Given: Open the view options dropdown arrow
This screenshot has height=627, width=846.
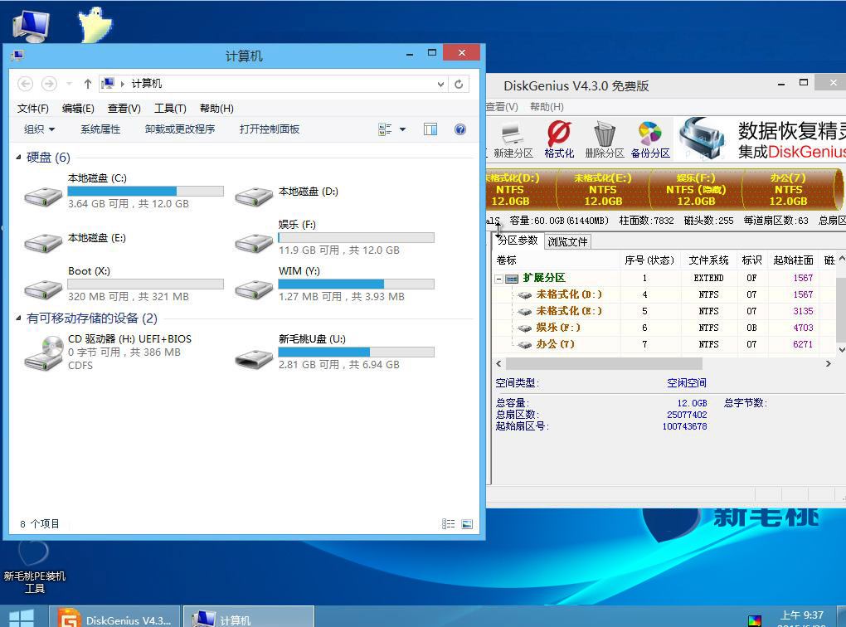Looking at the screenshot, I should pos(402,129).
